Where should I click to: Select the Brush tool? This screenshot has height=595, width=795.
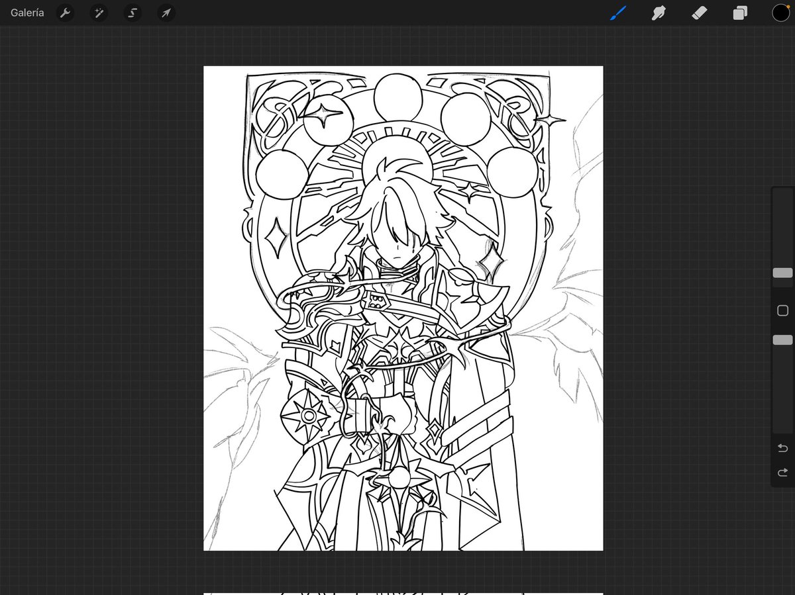pos(617,13)
